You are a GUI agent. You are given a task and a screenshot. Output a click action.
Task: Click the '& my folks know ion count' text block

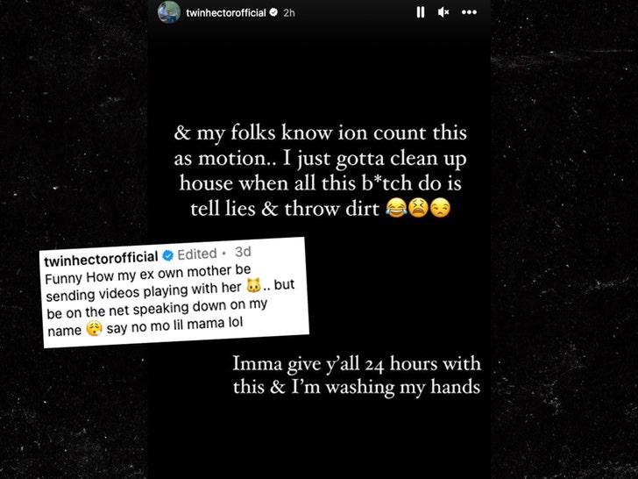coord(320,171)
